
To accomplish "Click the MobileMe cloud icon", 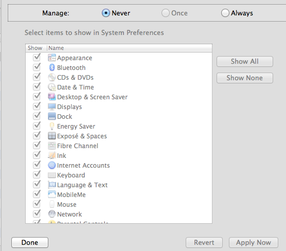I will pos(52,194).
